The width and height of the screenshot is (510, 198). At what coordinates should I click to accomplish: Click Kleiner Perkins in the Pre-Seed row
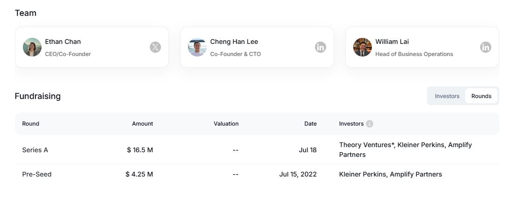tap(363, 174)
